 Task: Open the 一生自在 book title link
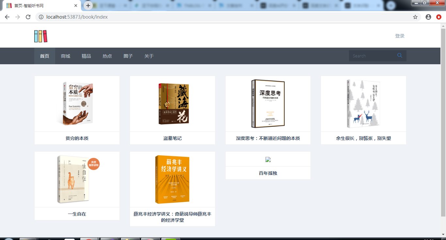[77, 214]
